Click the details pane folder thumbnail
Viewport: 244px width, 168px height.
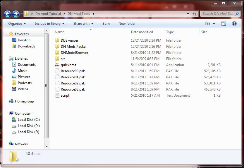tap(13, 157)
